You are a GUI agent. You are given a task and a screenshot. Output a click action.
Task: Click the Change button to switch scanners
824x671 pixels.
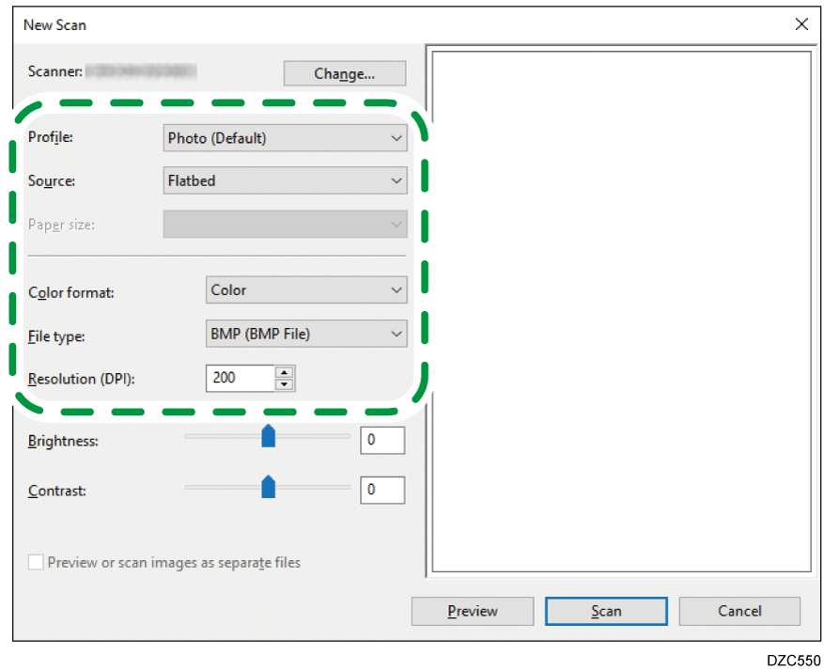coord(344,72)
